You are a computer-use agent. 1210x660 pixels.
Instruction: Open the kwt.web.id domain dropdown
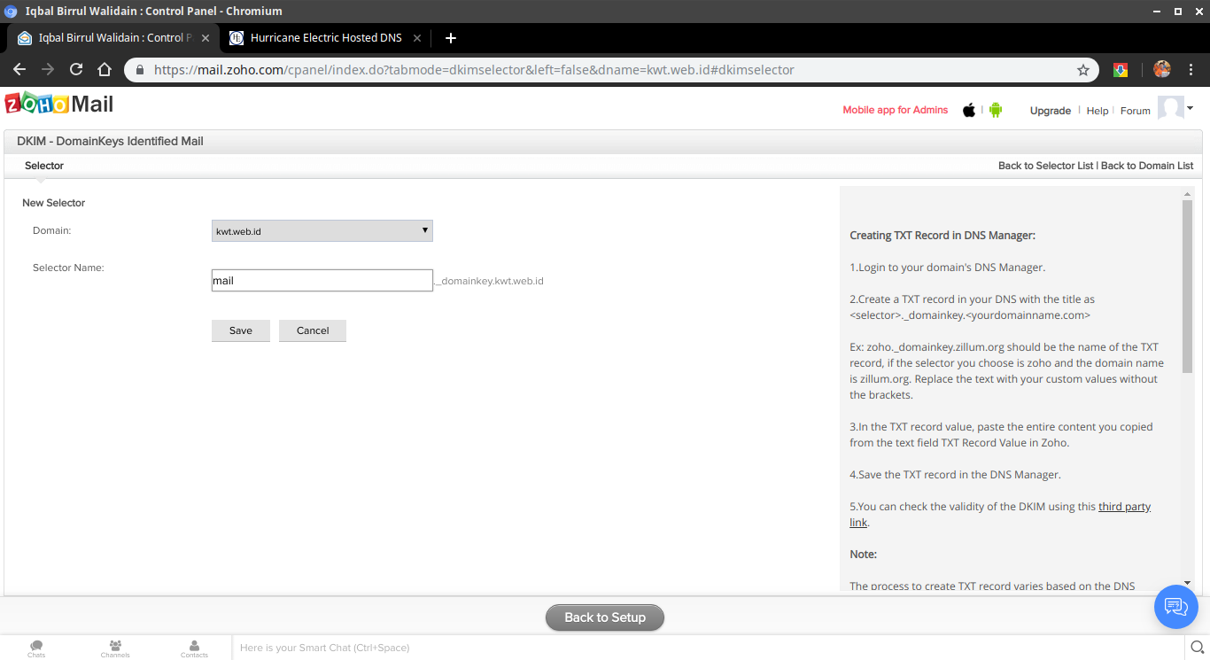[322, 231]
